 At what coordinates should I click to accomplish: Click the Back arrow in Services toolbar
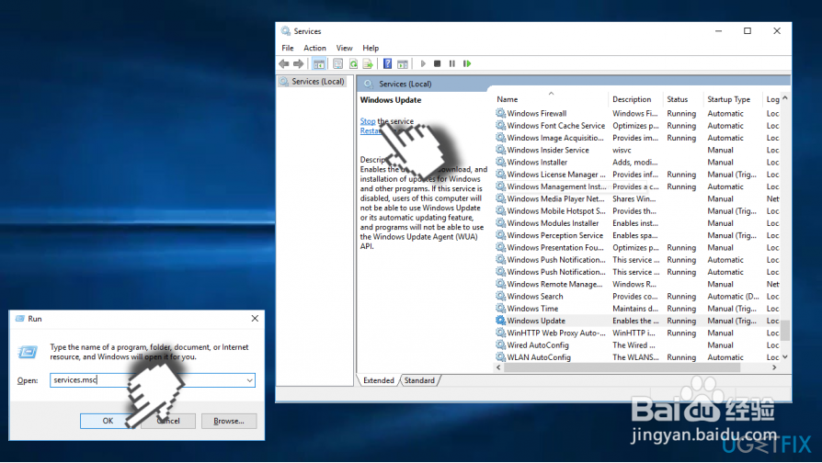283,64
